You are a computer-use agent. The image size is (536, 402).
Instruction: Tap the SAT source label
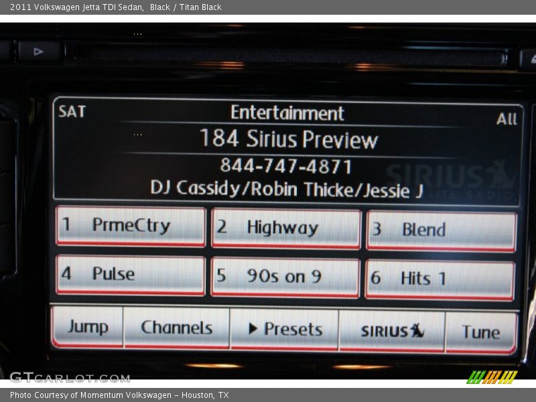72,112
